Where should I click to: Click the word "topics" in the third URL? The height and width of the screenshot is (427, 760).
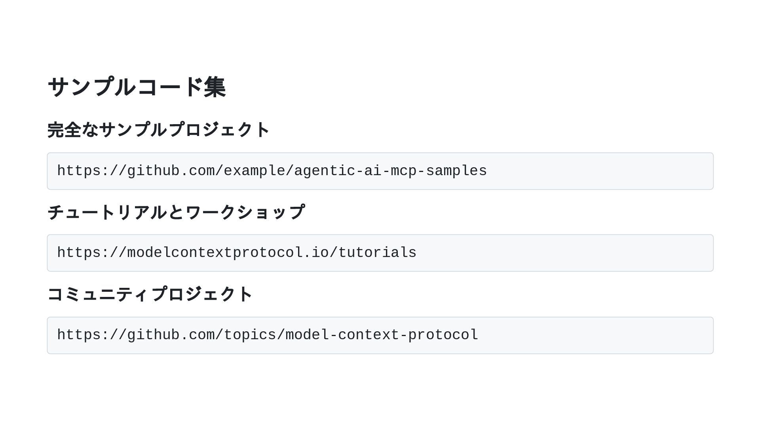pyautogui.click(x=250, y=335)
